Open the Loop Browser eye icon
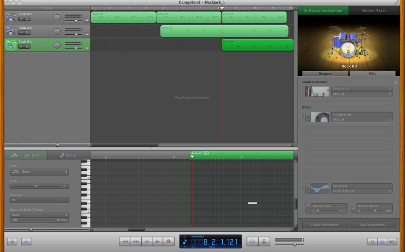This screenshot has width=405, height=252. pyautogui.click(x=373, y=242)
